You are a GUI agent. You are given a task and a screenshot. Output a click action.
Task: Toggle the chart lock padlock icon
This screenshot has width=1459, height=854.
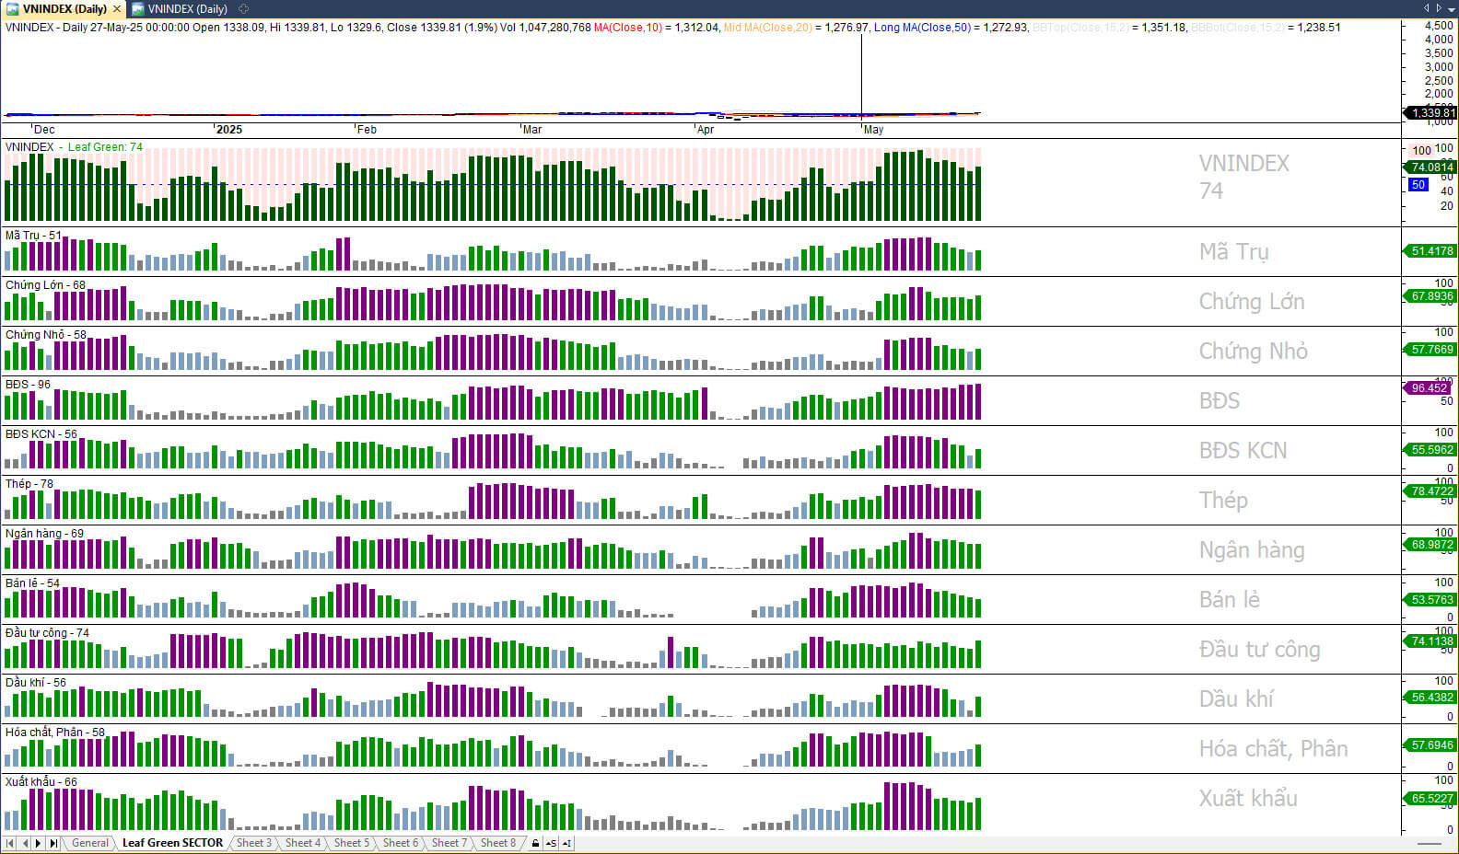(535, 843)
